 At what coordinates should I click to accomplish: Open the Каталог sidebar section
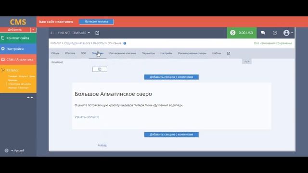click(13, 70)
